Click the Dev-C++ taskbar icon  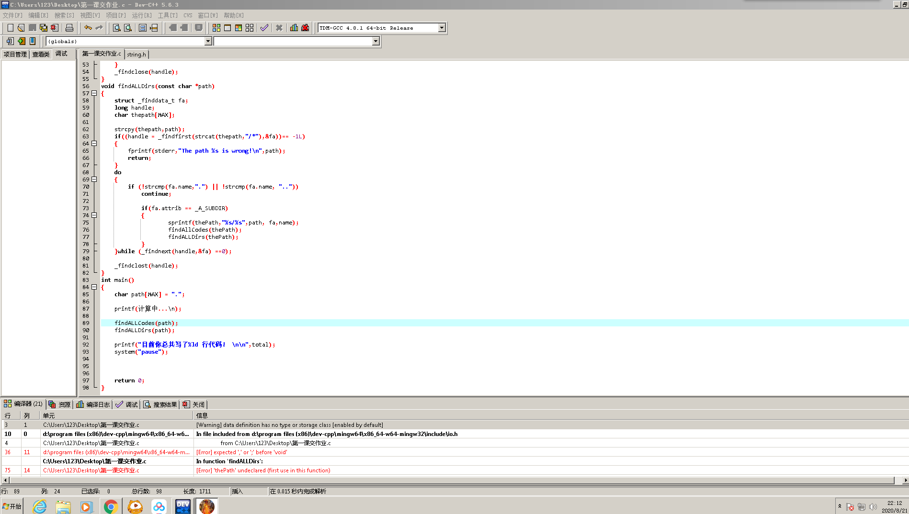pos(183,506)
